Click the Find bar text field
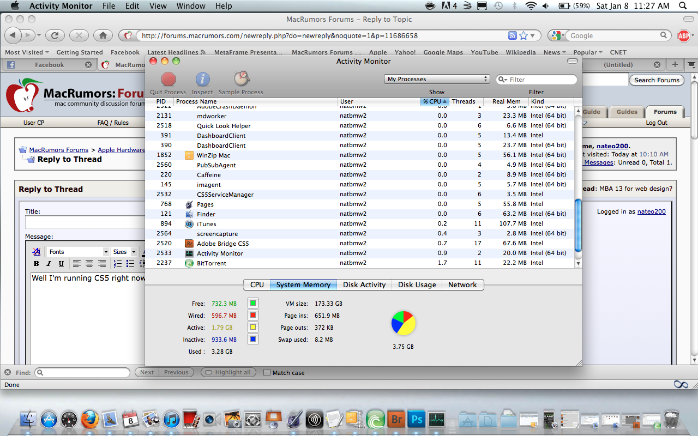The width and height of the screenshot is (698, 436). click(x=82, y=373)
